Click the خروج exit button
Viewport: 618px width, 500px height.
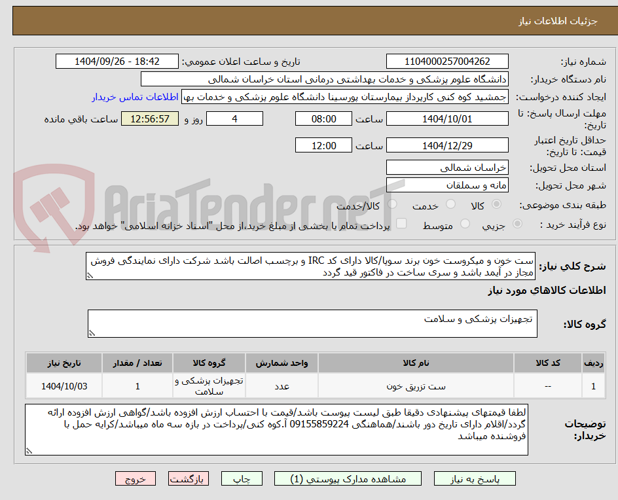135,478
